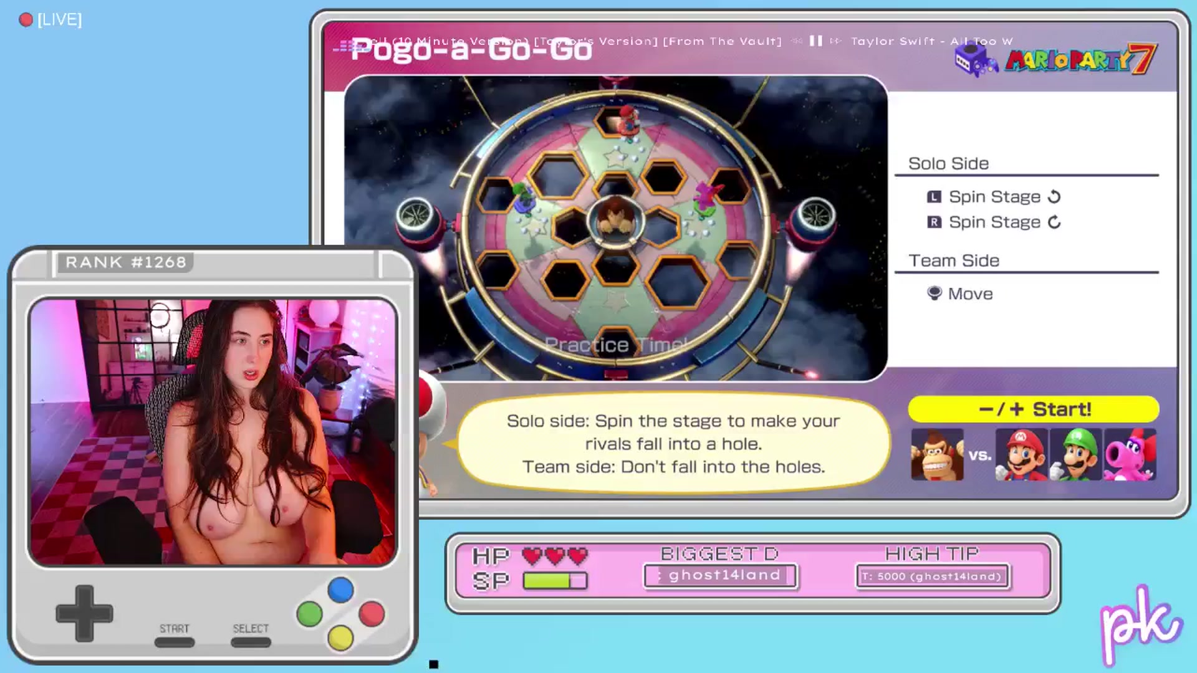The width and height of the screenshot is (1197, 673).
Task: Click the blue handheld face button
Action: point(340,589)
